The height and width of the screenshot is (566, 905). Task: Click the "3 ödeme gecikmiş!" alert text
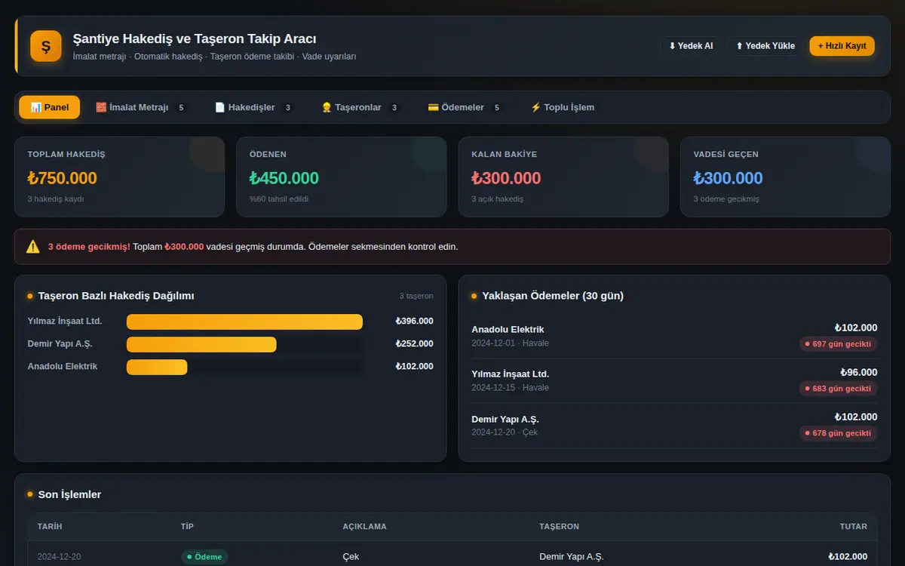point(89,247)
